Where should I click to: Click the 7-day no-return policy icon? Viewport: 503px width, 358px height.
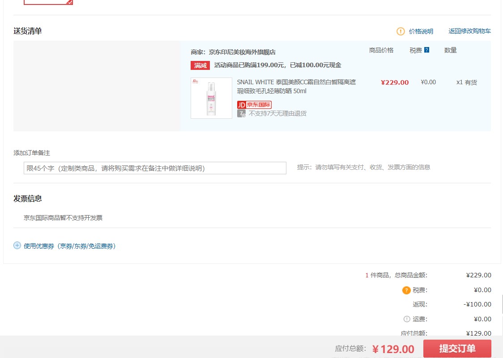pyautogui.click(x=241, y=113)
